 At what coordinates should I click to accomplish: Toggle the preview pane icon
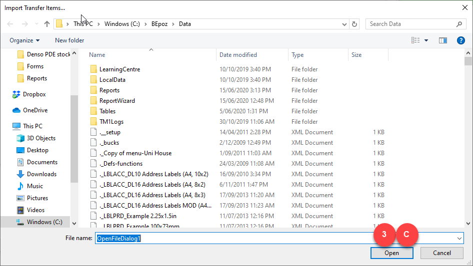coord(442,40)
